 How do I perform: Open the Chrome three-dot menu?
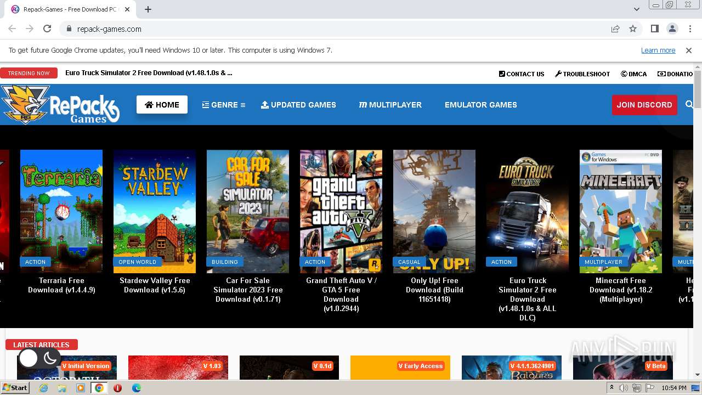pos(689,29)
